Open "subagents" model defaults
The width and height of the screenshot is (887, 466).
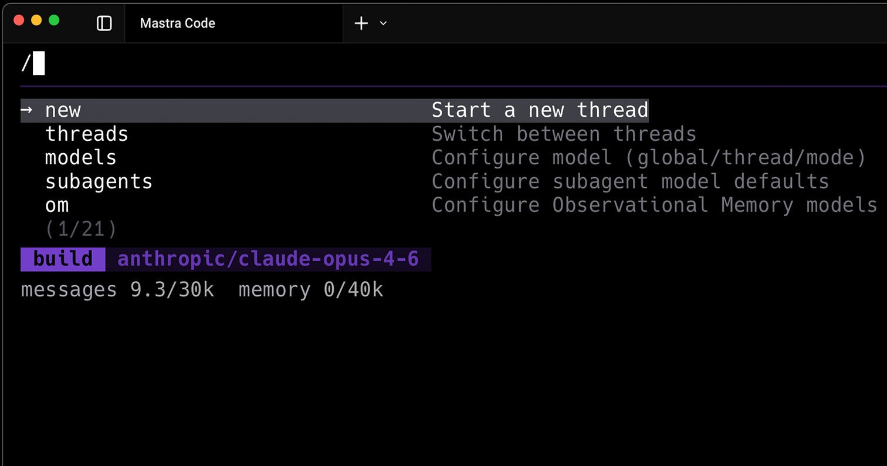tap(99, 181)
